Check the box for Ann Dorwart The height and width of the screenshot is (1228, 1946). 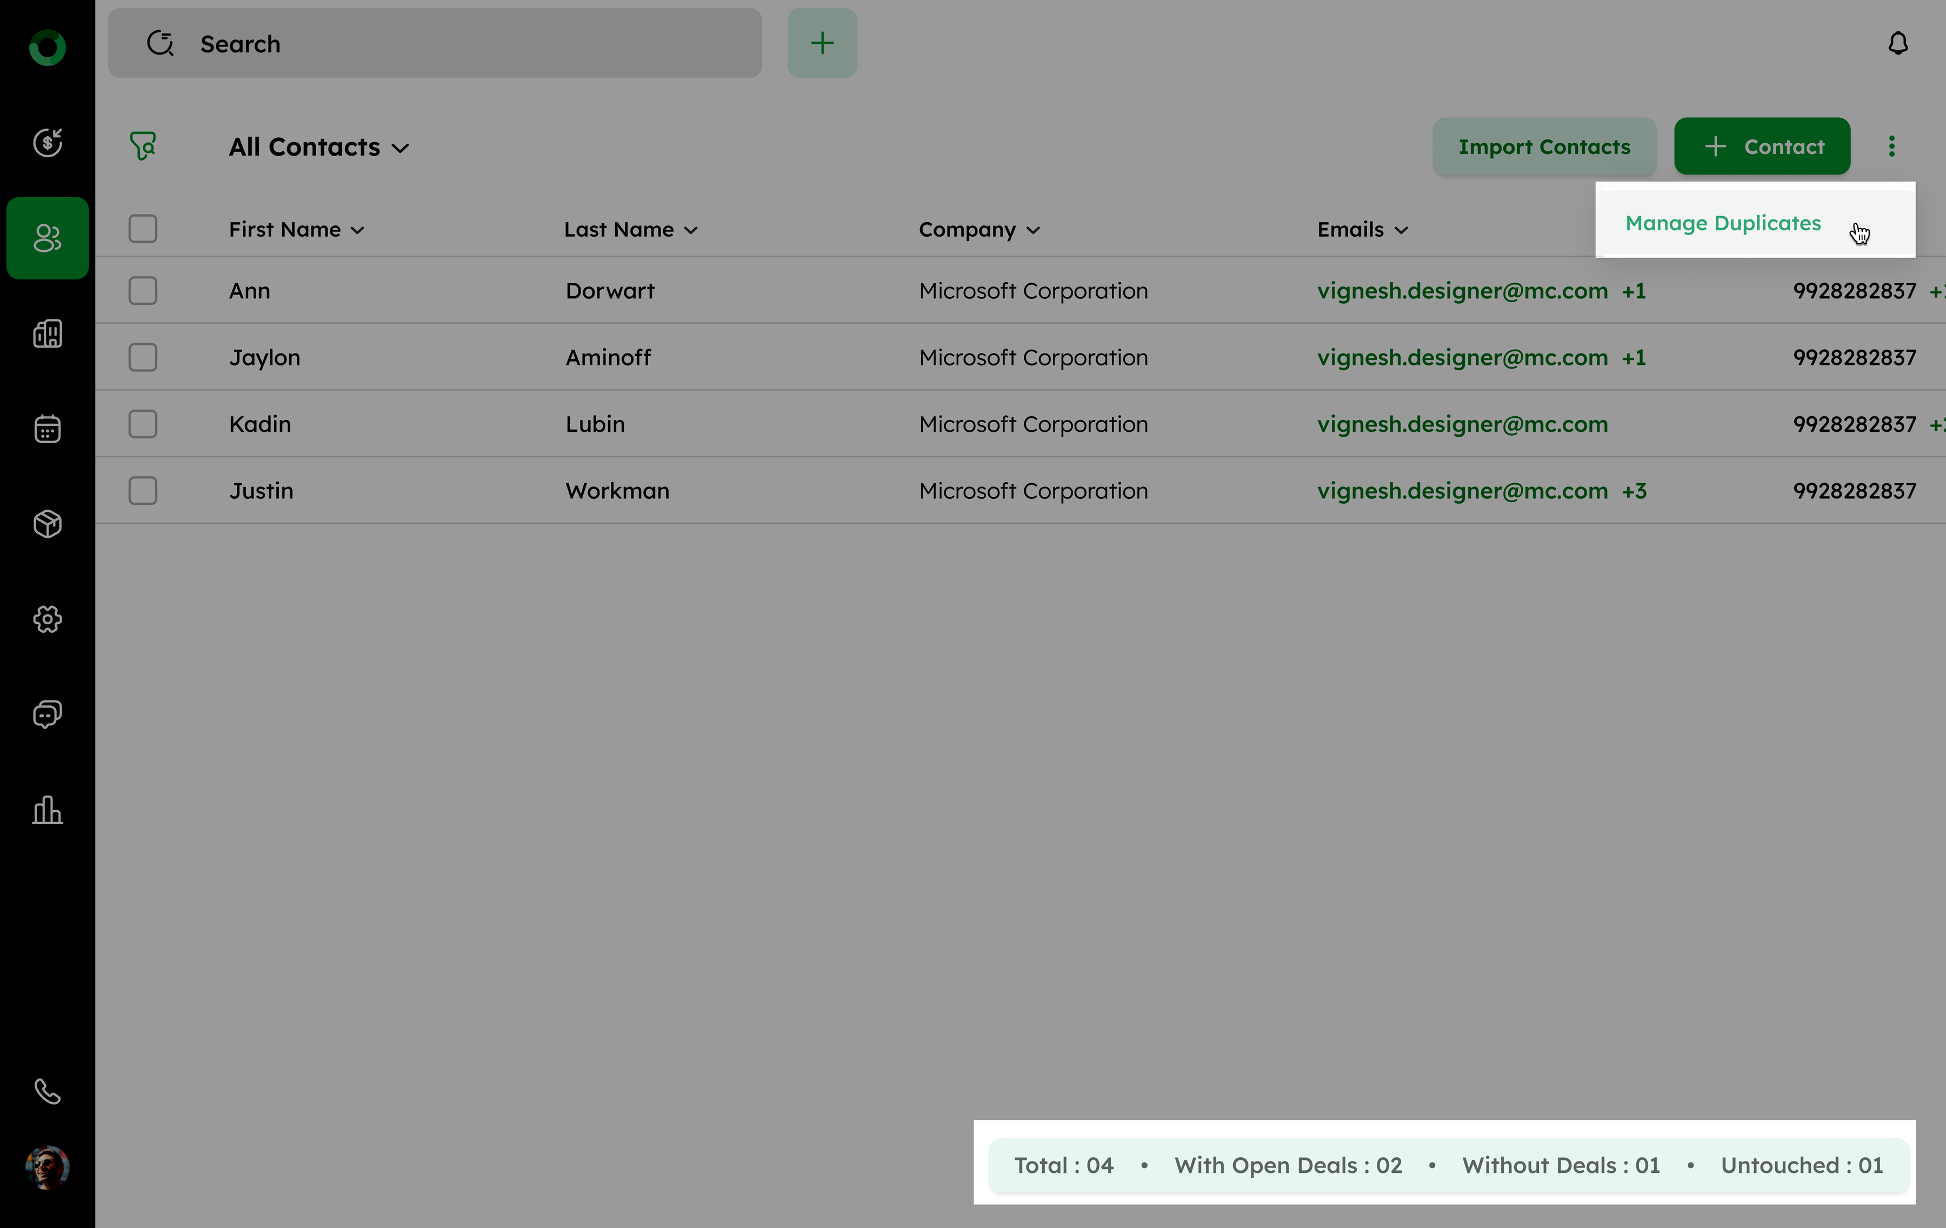[143, 291]
